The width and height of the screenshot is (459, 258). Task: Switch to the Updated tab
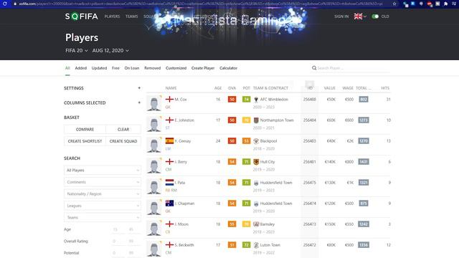(x=99, y=68)
